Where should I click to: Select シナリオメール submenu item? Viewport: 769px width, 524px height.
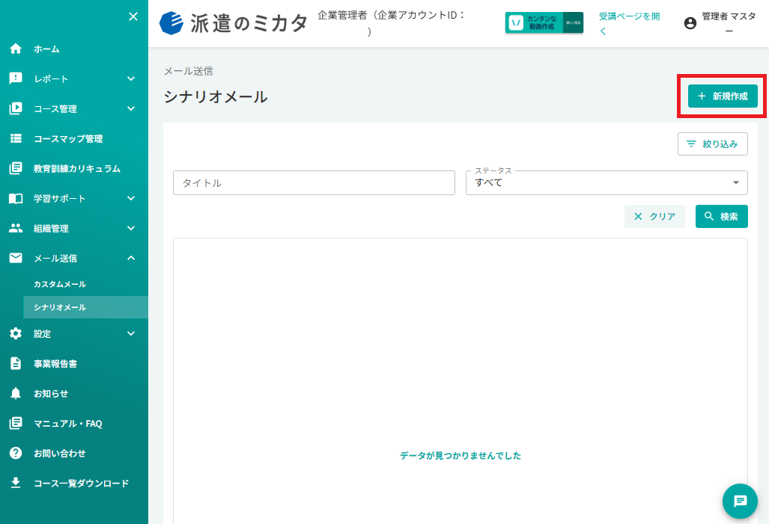click(x=86, y=307)
